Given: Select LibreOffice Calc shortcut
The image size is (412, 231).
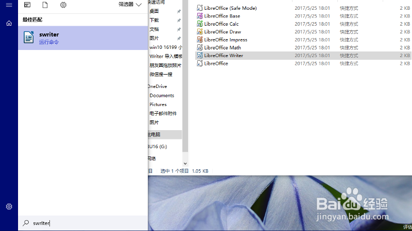Looking at the screenshot, I should (x=221, y=24).
